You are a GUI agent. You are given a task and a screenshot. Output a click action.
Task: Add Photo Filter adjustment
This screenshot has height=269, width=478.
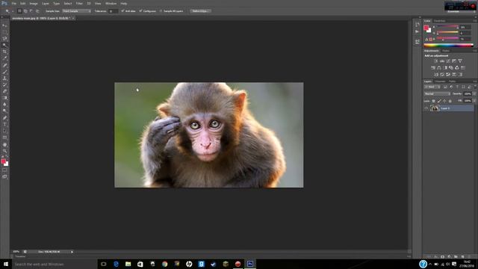tap(451, 68)
